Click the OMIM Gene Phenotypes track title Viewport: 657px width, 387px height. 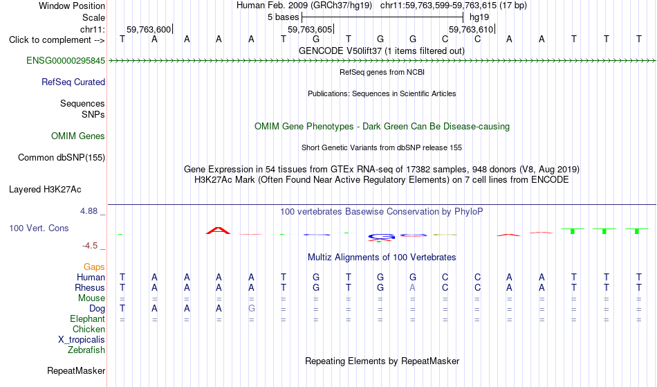click(382, 126)
